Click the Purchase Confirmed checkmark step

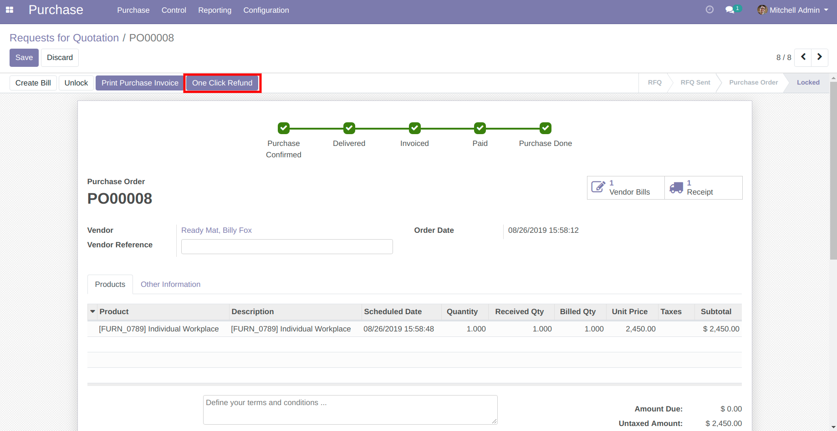tap(284, 128)
